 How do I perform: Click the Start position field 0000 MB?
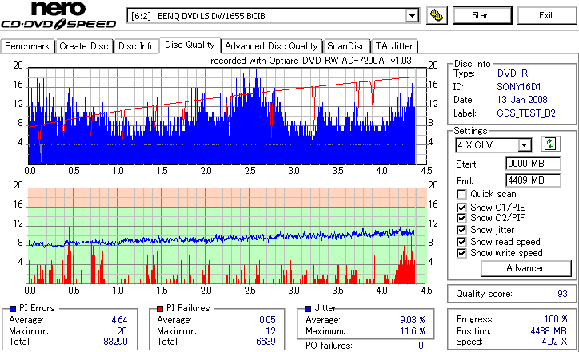[533, 164]
